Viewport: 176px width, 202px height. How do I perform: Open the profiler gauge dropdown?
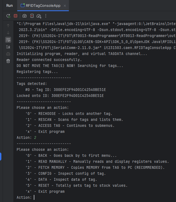click(x=39, y=16)
